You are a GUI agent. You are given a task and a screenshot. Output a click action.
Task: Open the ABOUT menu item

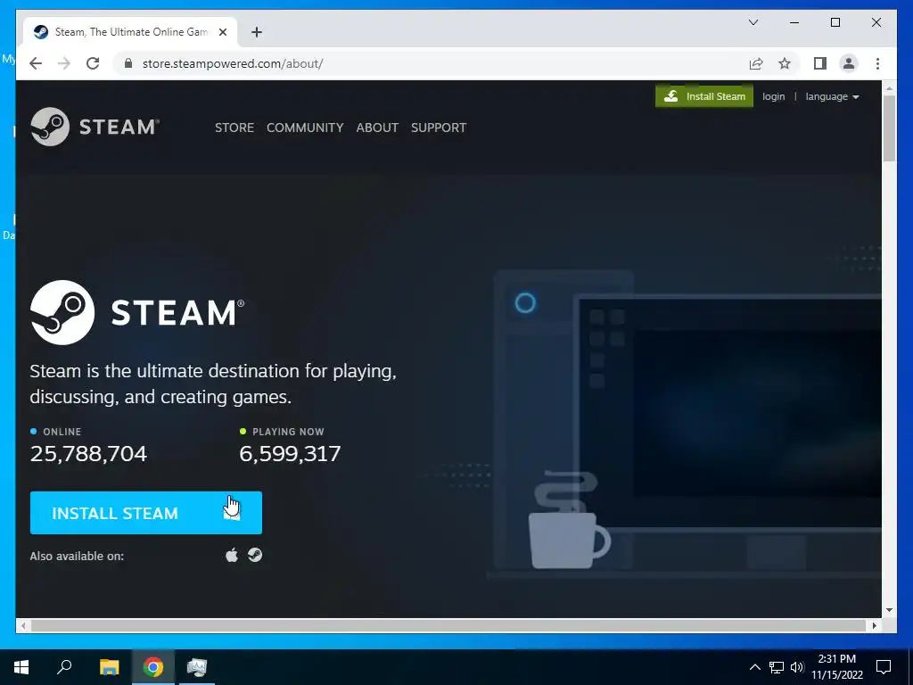pos(377,128)
